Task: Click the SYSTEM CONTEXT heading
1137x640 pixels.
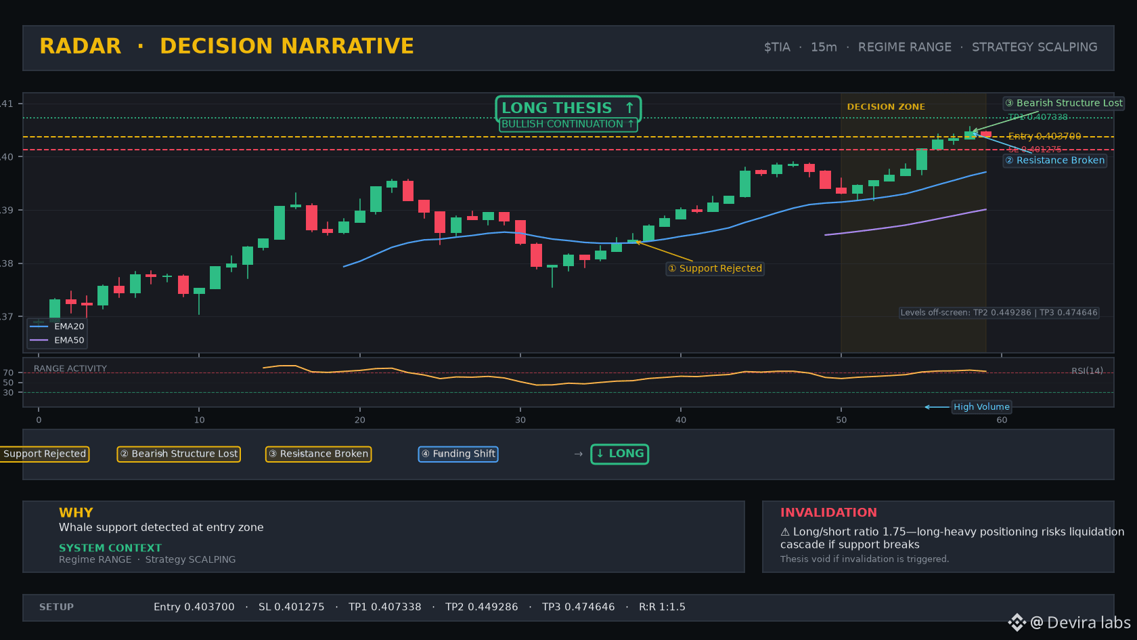Action: pos(110,548)
